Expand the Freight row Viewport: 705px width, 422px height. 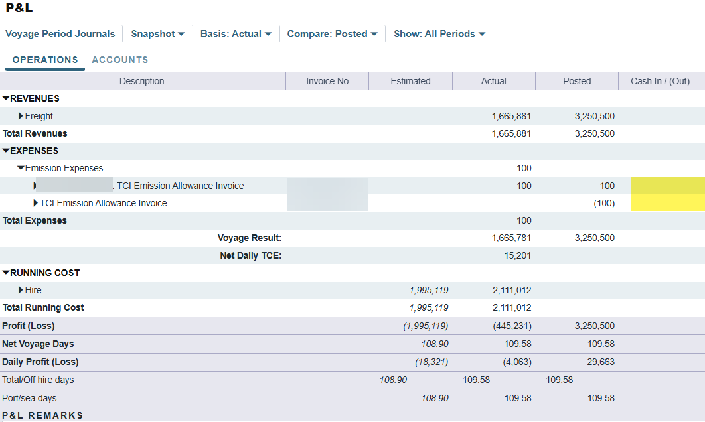coord(21,116)
